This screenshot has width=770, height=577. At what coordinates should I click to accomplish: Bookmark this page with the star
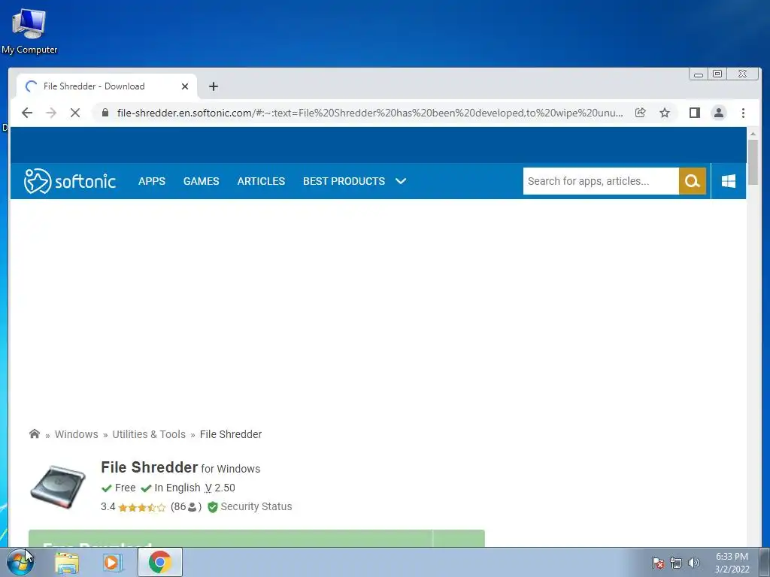[665, 113]
